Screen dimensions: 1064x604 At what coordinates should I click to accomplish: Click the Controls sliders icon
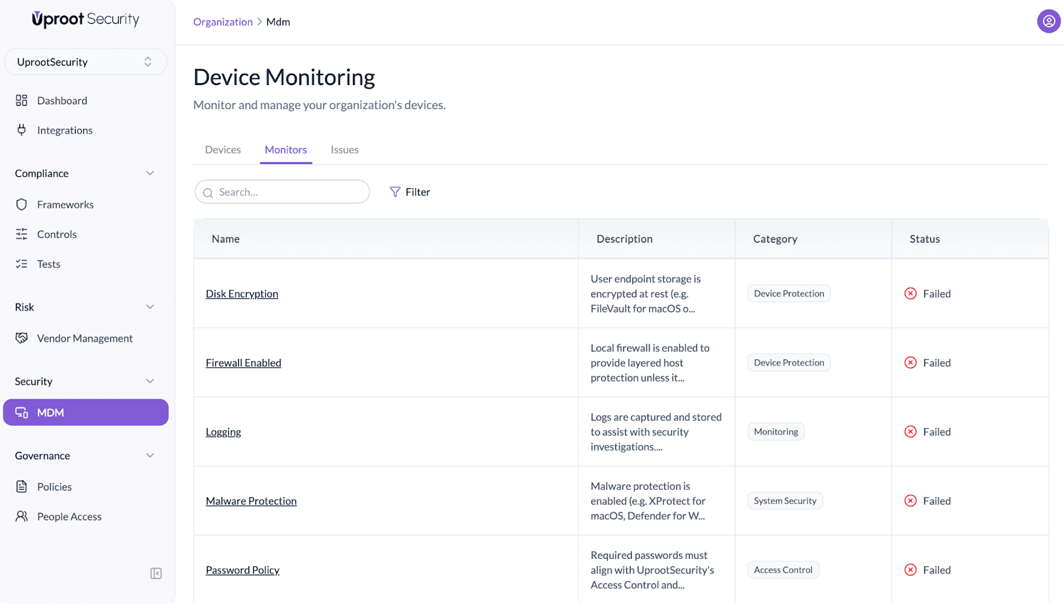(21, 235)
